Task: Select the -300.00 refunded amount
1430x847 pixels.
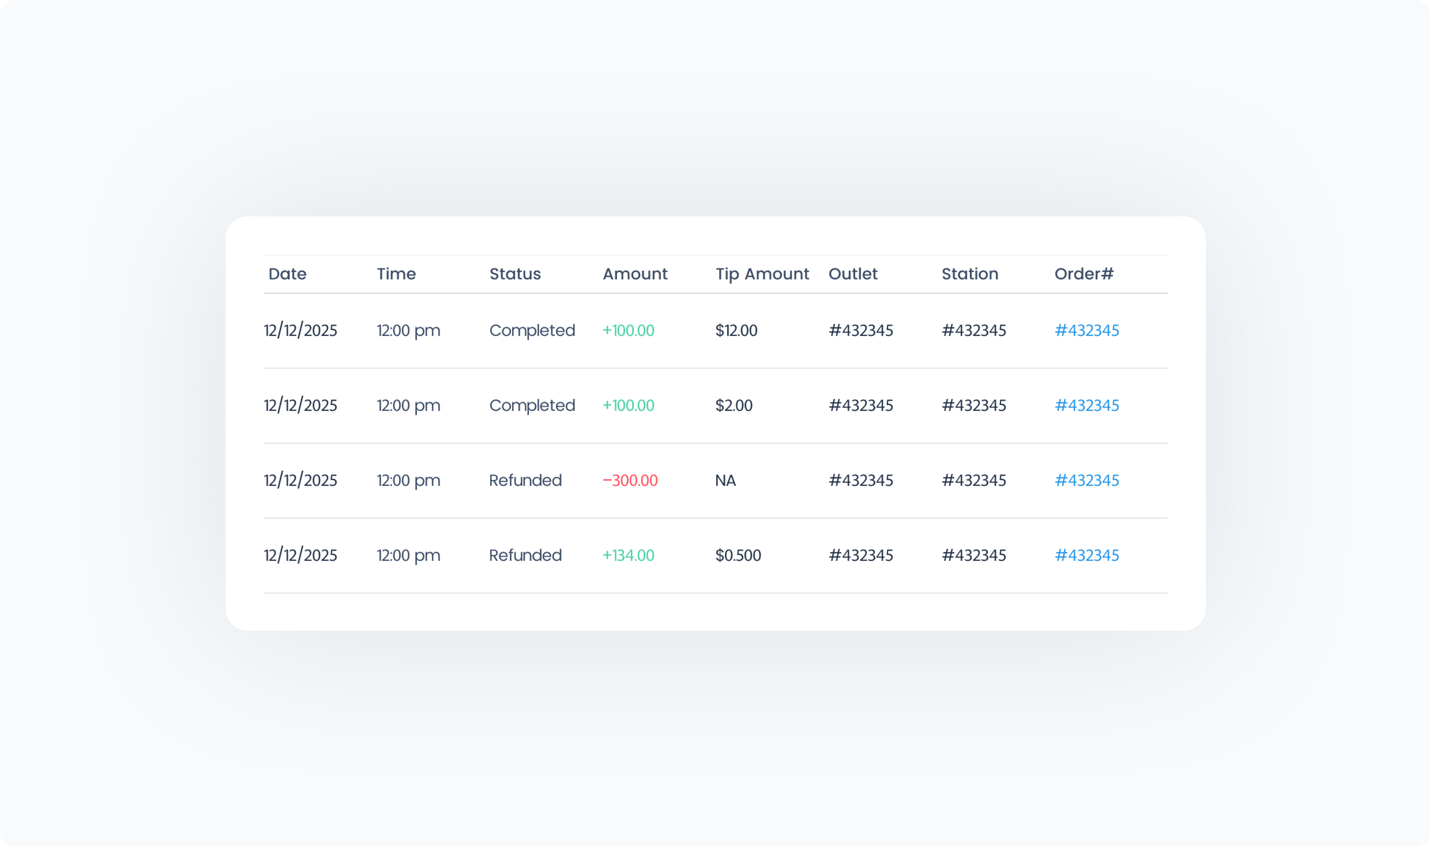Action: point(630,481)
